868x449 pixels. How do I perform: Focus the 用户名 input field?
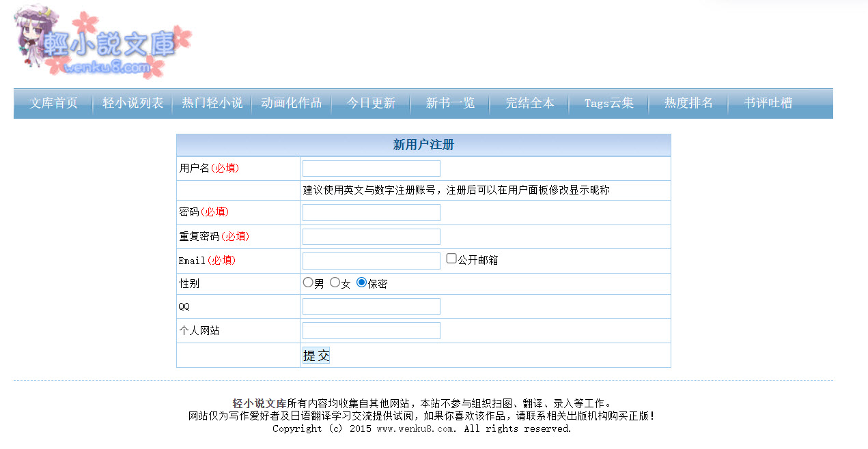point(372,169)
